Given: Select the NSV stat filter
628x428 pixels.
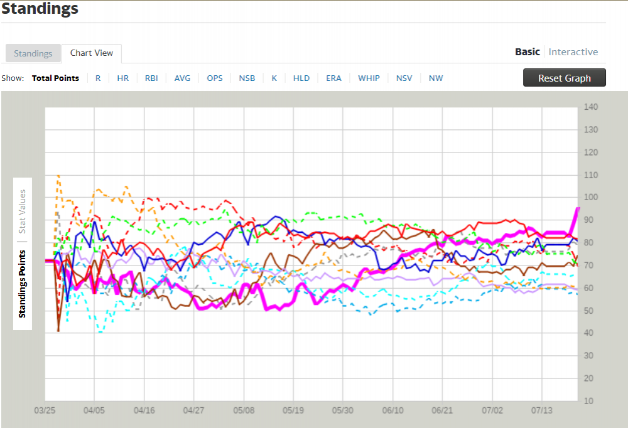Looking at the screenshot, I should [x=404, y=78].
